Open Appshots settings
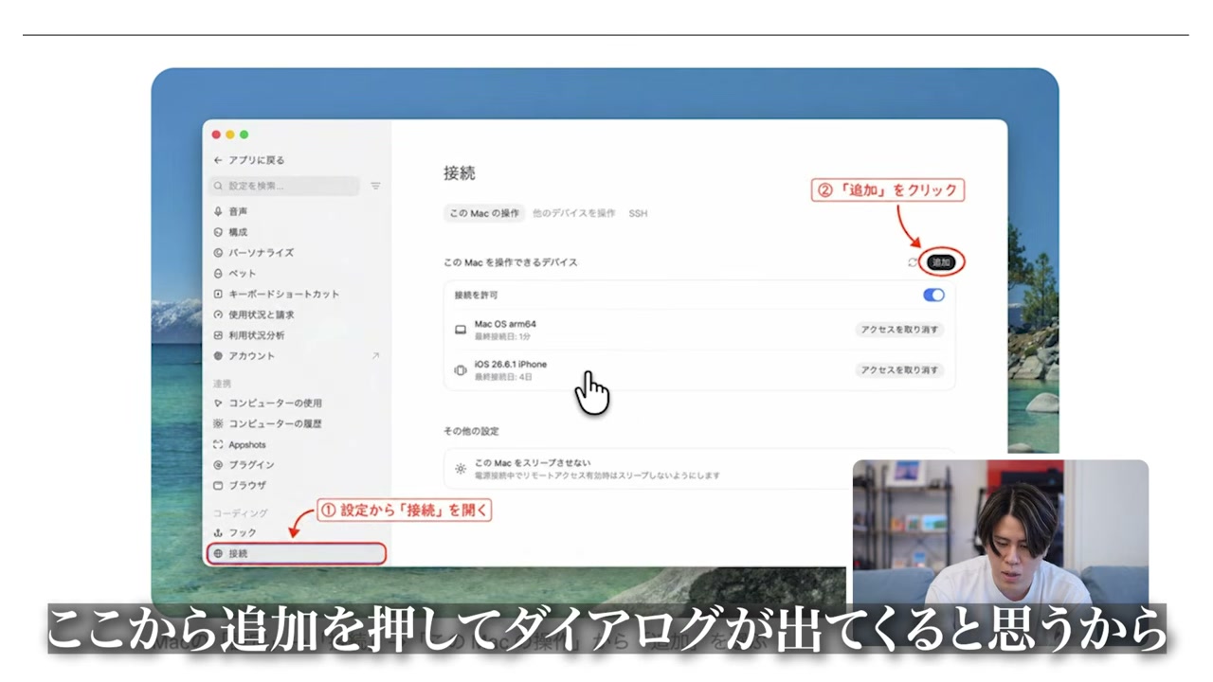This screenshot has height=682, width=1213. 239,445
